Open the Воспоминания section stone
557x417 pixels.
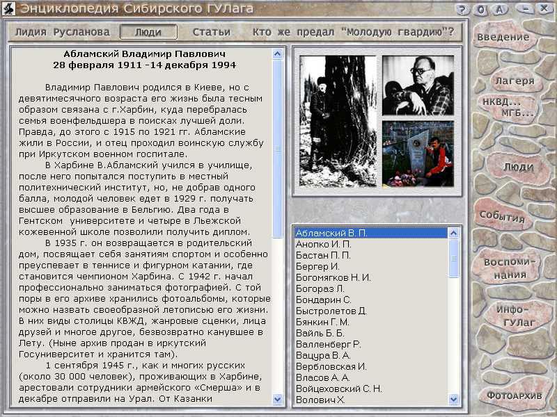tap(510, 268)
